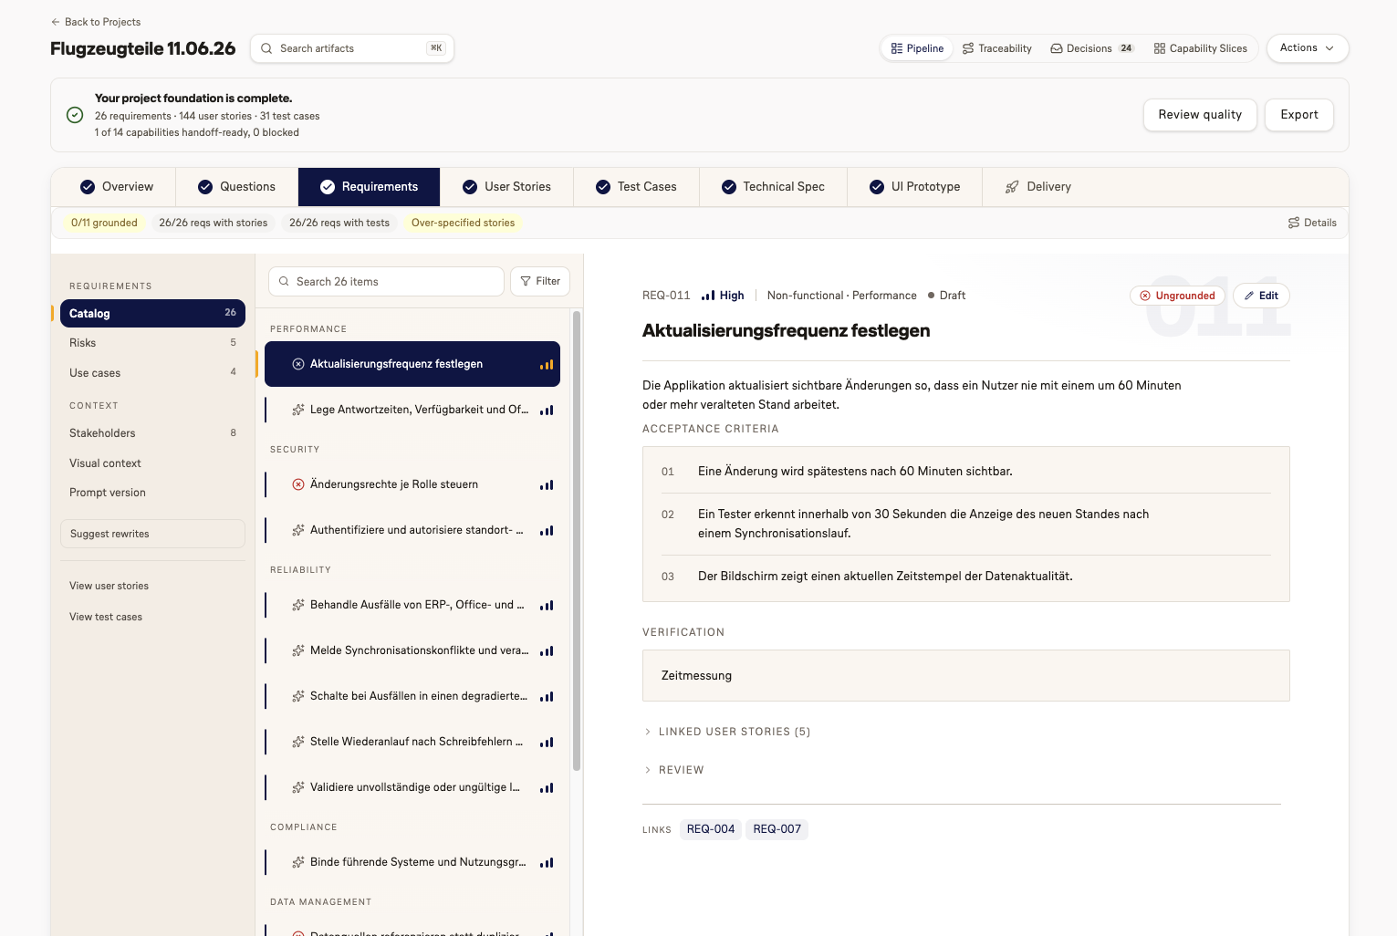
Task: Click the Edit button
Action: pos(1261,296)
